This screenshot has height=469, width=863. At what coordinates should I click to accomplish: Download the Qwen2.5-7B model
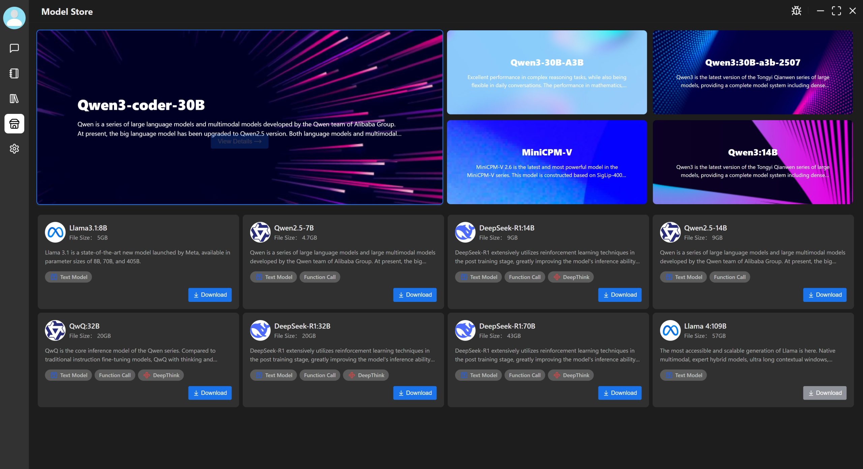pos(415,295)
